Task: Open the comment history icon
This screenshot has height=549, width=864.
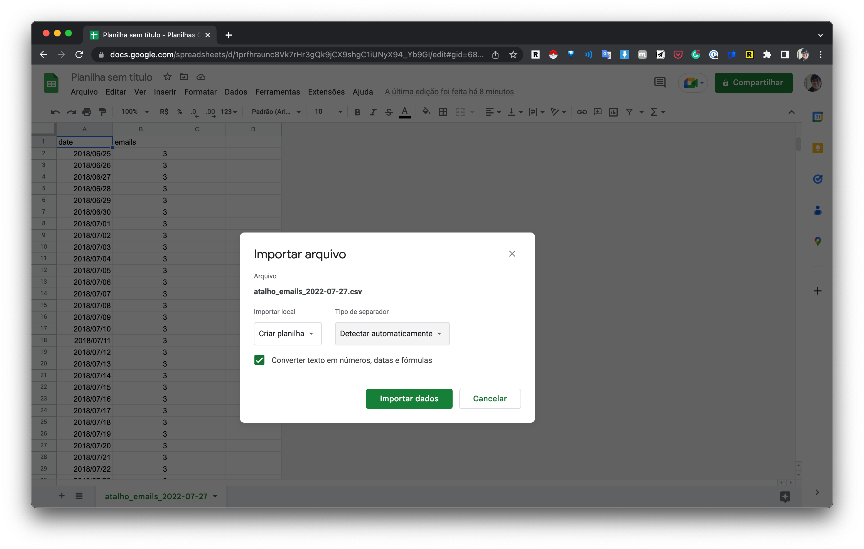Action: [659, 83]
